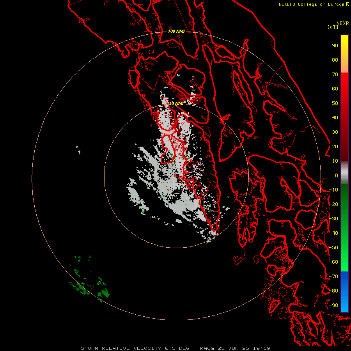Click the 90 value on velocity scale
351x351 pixels.
pyautogui.click(x=335, y=46)
